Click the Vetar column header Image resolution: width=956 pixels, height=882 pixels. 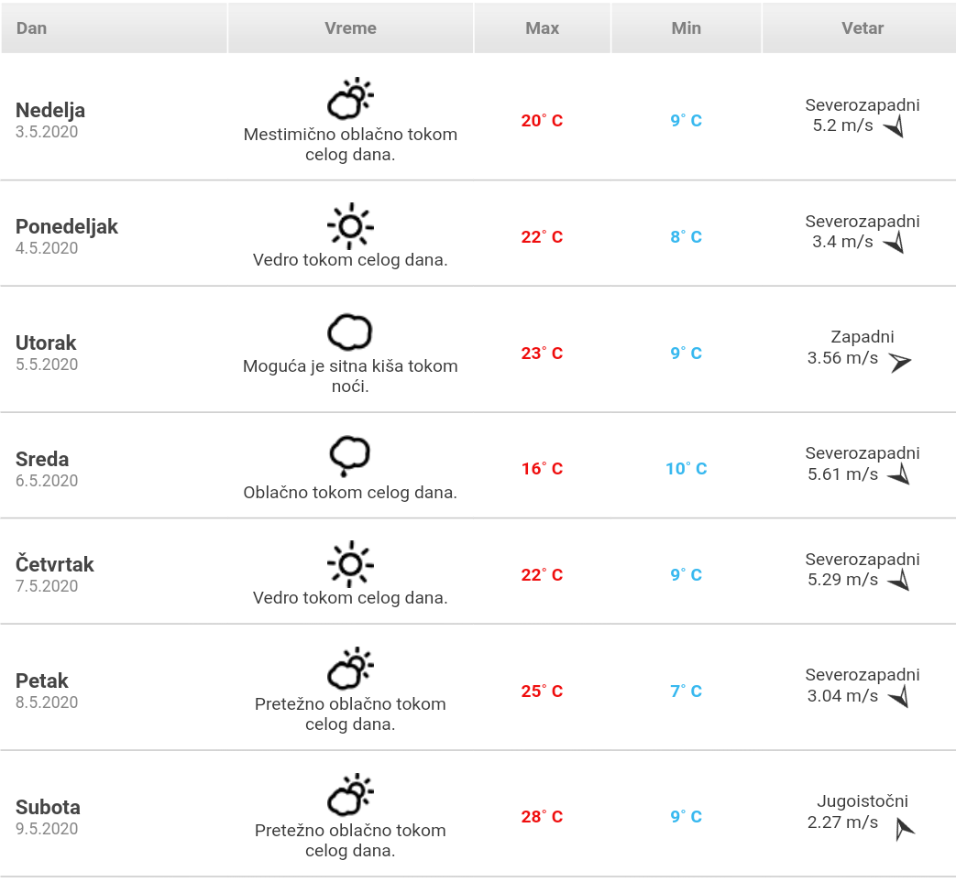(x=862, y=28)
